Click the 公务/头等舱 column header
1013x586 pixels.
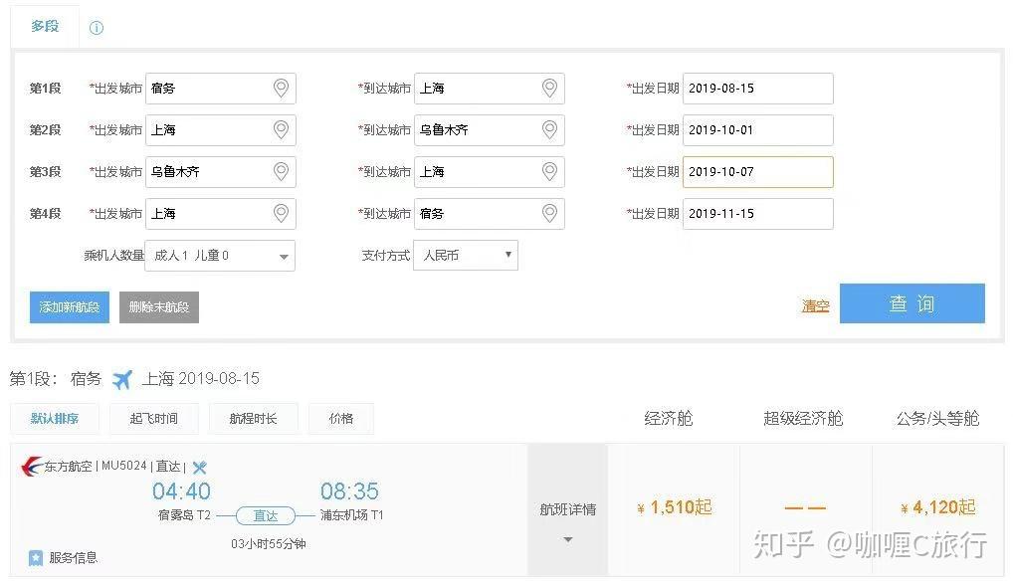pos(937,419)
